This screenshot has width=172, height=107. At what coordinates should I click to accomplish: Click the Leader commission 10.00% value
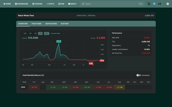coord(147,49)
